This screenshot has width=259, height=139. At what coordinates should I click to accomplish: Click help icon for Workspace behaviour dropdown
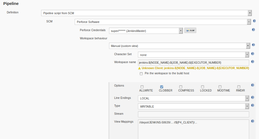(x=253, y=45)
